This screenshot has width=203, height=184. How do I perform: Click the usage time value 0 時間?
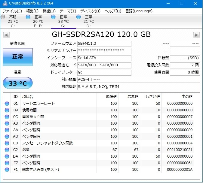click(x=185, y=72)
